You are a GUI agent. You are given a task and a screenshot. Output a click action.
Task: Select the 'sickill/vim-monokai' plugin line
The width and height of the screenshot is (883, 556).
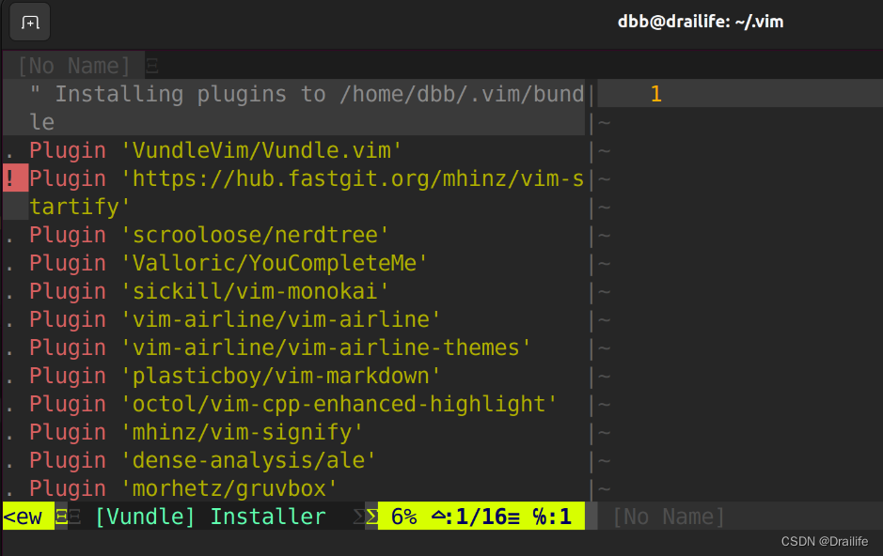(209, 290)
